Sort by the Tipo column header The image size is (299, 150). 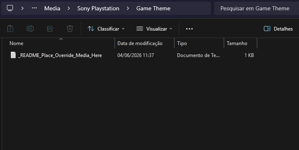182,43
